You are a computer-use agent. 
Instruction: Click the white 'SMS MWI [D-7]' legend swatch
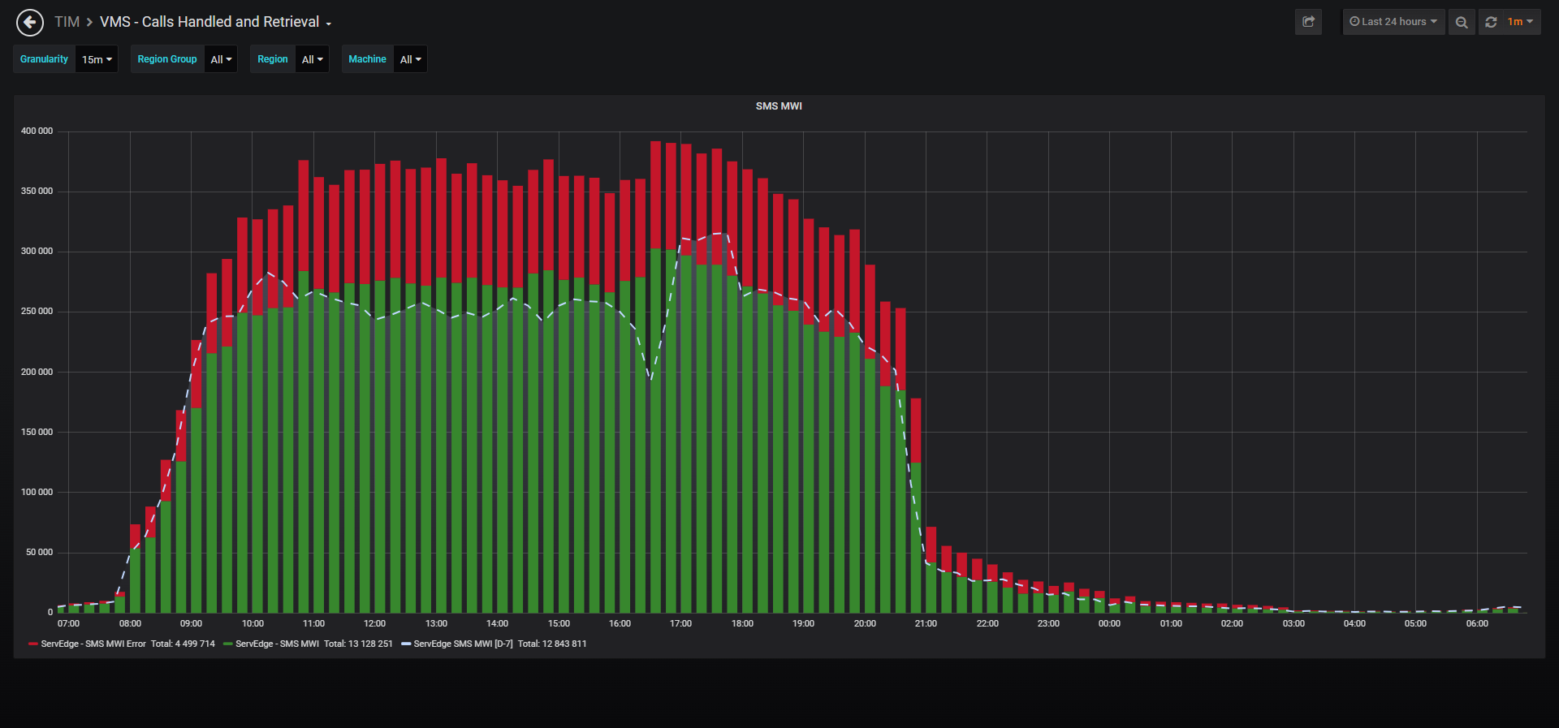tap(406, 644)
